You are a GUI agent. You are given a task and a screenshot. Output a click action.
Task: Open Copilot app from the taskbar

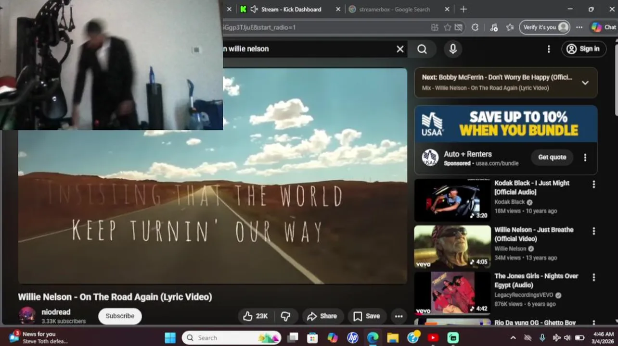pos(333,338)
